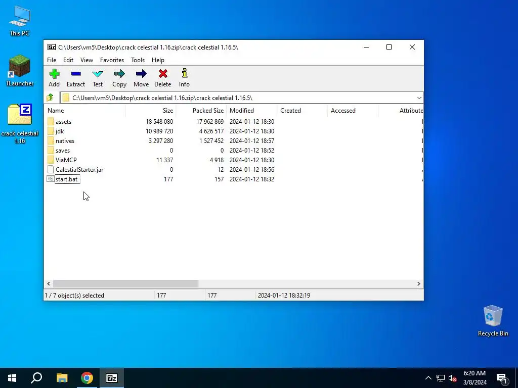
Task: Select the jdk folder icon
Action: pos(51,131)
